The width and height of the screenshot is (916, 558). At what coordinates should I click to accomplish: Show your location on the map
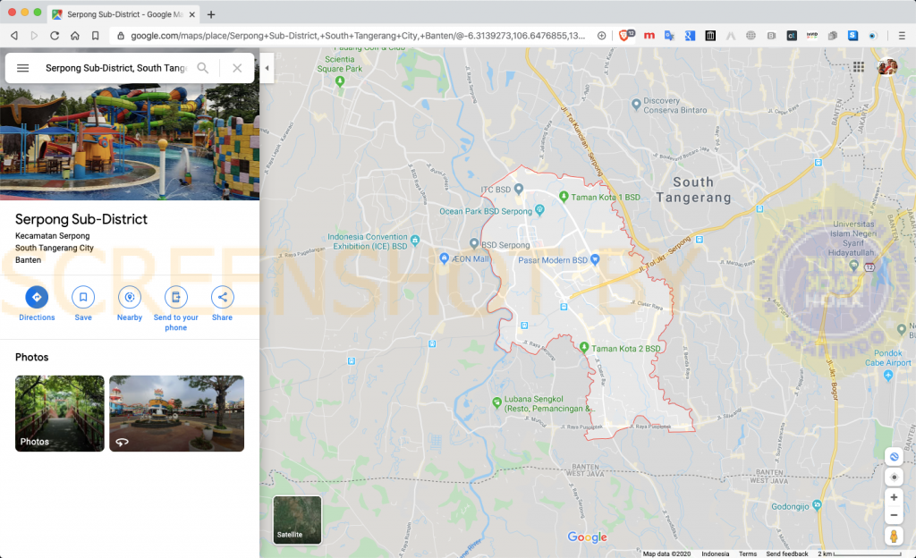point(894,477)
